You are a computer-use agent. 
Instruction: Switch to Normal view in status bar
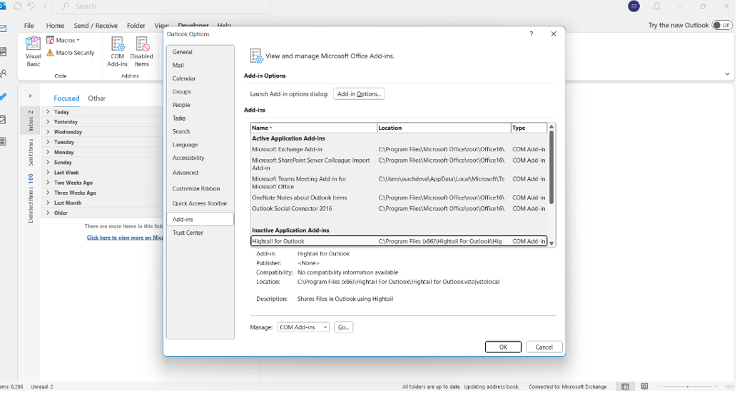(625, 387)
